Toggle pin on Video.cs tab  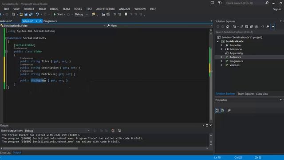coord(36,21)
